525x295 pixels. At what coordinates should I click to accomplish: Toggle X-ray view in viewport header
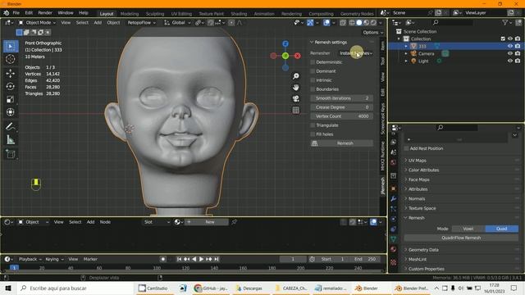pyautogui.click(x=343, y=23)
